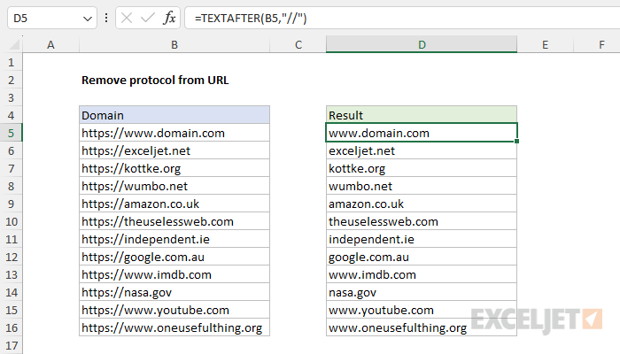
Task: Select cell 'https://theuselessweb.com'
Action: (174, 221)
